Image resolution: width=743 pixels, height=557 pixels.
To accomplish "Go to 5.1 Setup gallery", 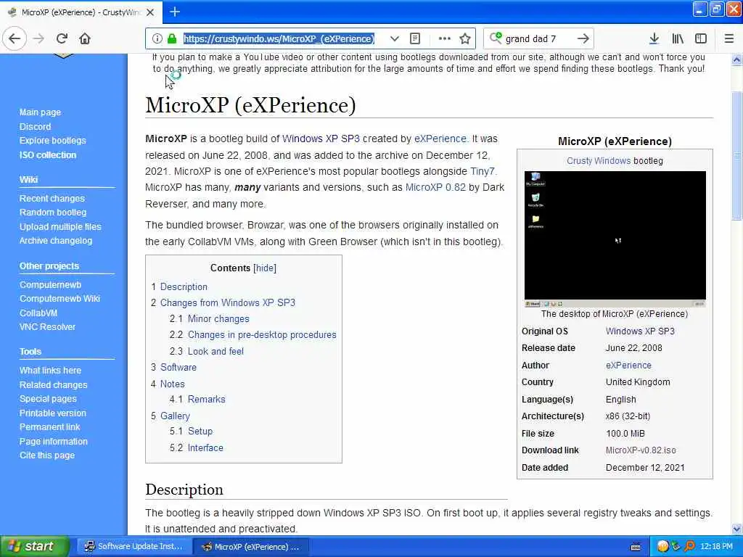I will [192, 432].
